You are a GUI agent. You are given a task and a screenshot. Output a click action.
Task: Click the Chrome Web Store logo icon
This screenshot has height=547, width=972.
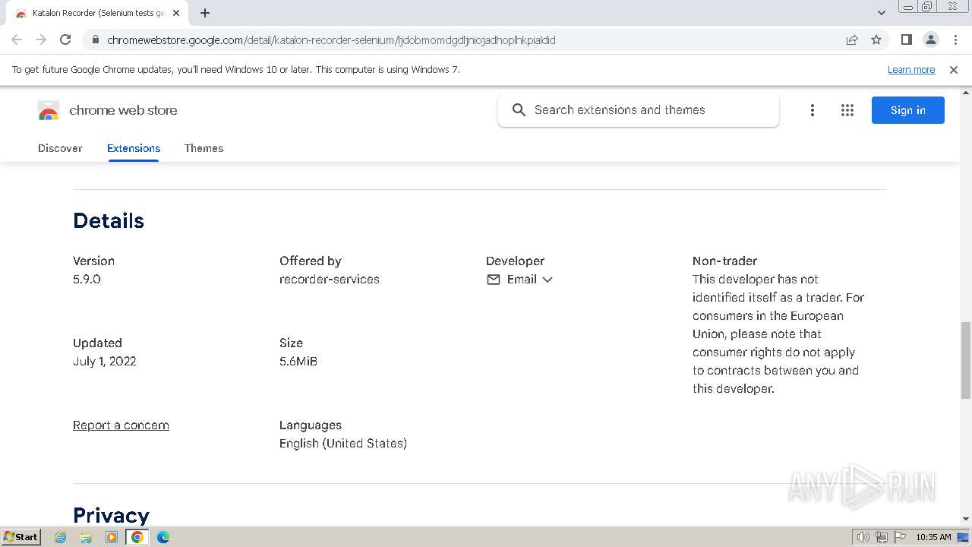coord(49,111)
